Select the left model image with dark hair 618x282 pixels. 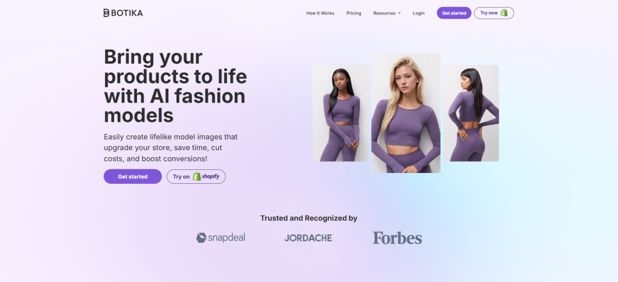[x=340, y=113]
